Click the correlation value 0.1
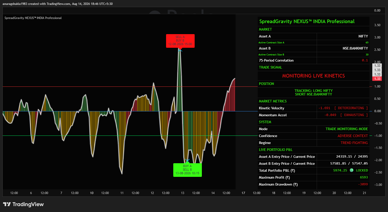This screenshot has width=388, height=212. (365, 61)
